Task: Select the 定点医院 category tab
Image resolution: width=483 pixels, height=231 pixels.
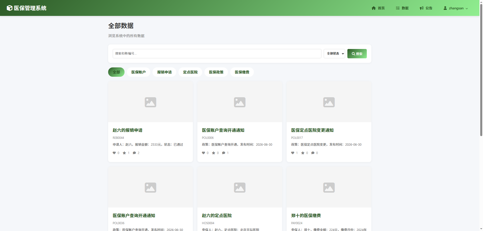Action: point(190,72)
